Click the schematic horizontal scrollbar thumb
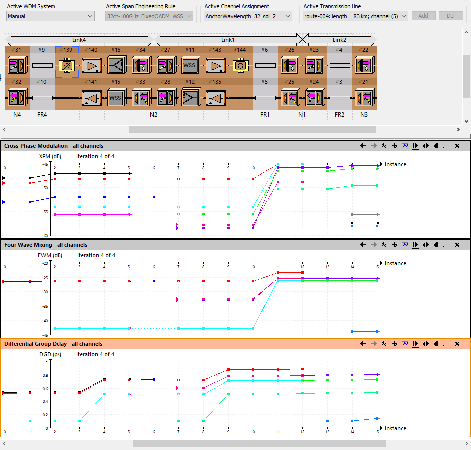The height and width of the screenshot is (450, 471). click(252, 129)
